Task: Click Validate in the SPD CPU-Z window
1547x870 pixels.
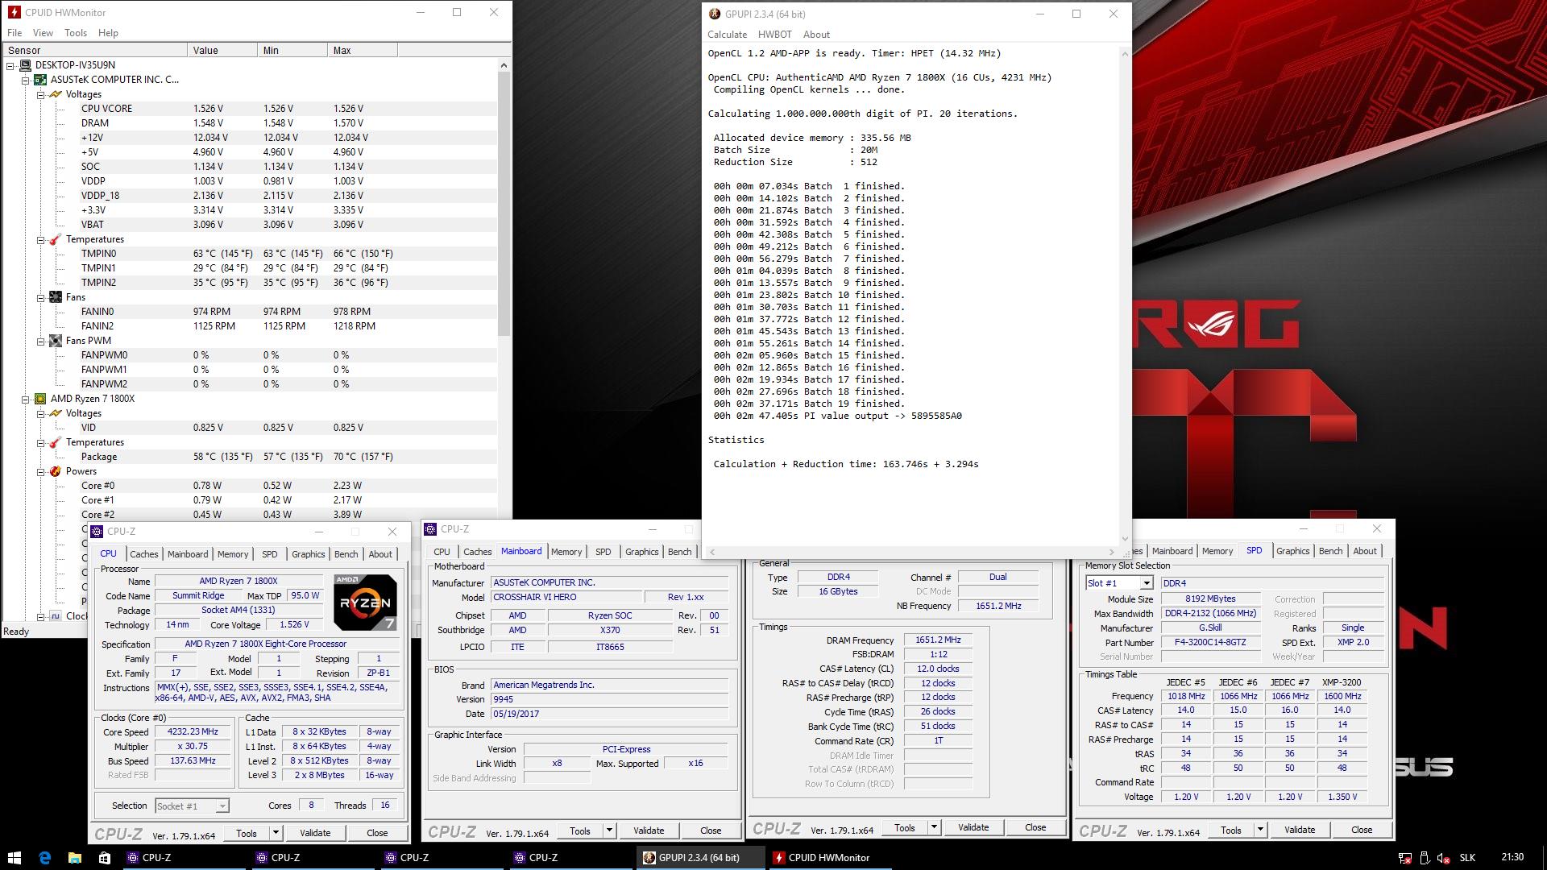Action: click(1300, 830)
